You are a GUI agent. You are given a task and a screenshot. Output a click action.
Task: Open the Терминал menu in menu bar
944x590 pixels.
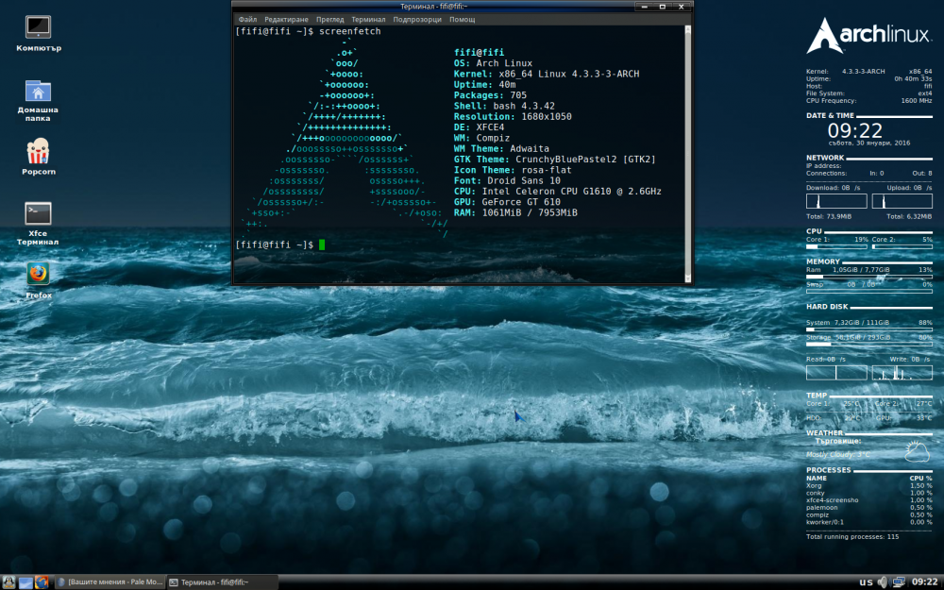click(368, 19)
